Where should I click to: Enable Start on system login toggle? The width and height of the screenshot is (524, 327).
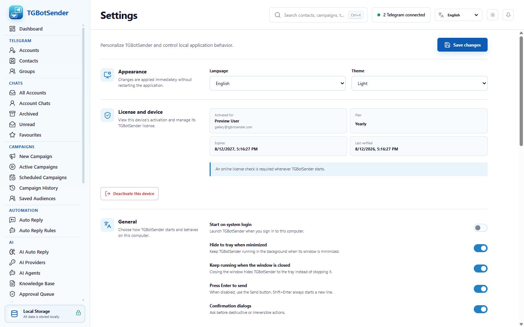(481, 228)
